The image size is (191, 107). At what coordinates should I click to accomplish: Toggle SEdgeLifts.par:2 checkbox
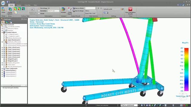(4, 61)
